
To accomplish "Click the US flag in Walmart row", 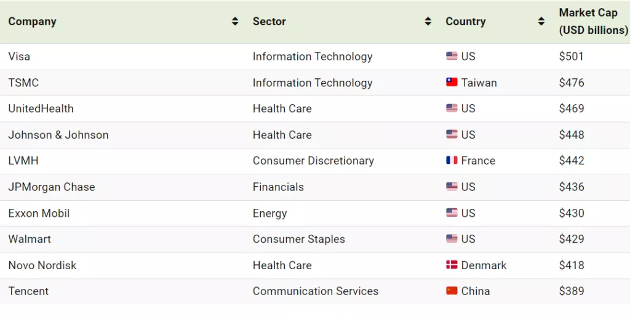I will 452,239.
